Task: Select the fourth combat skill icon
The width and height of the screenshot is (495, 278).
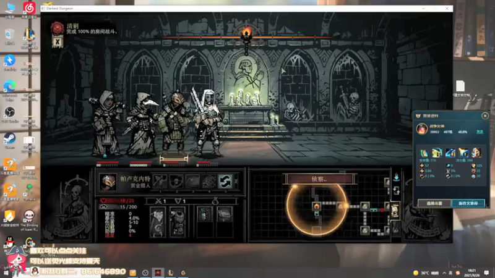Action: tap(209, 181)
